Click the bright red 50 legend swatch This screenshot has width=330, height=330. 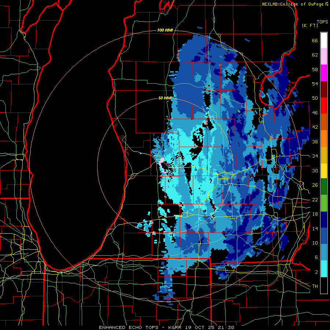coord(324,106)
